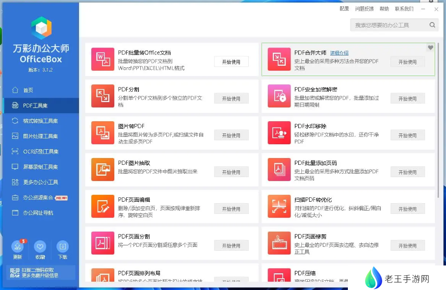The image size is (446, 290).
Task: Open the 下载 download icon in sidebar
Action: tap(62, 247)
